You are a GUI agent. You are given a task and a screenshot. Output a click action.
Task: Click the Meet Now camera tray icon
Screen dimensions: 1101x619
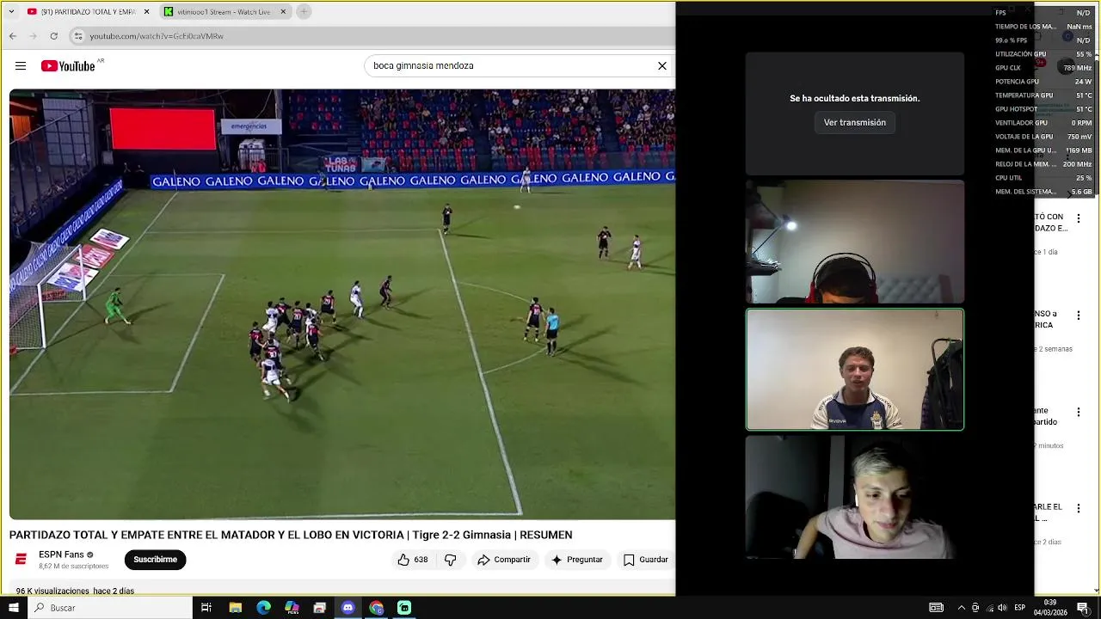[x=975, y=608]
